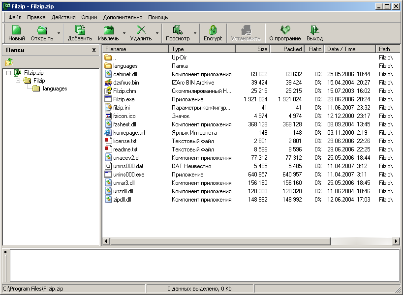Open the dropdown arrow next to Открыть
Image resolution: width=403 pixels, height=295 pixels.
59,33
